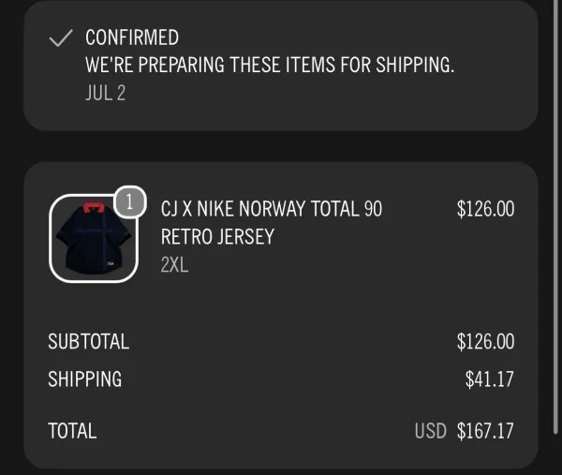Select the TOTAL label
This screenshot has height=475, width=562.
tap(72, 431)
